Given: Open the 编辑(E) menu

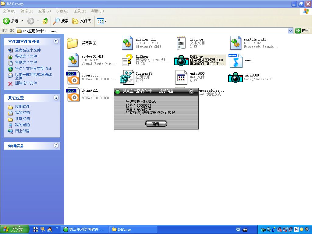Looking at the screenshot, I should (x=27, y=11).
